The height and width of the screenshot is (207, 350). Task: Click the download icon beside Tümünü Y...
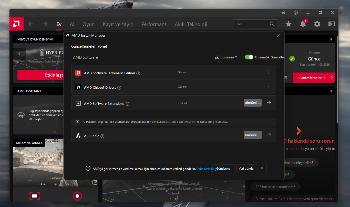[217, 57]
